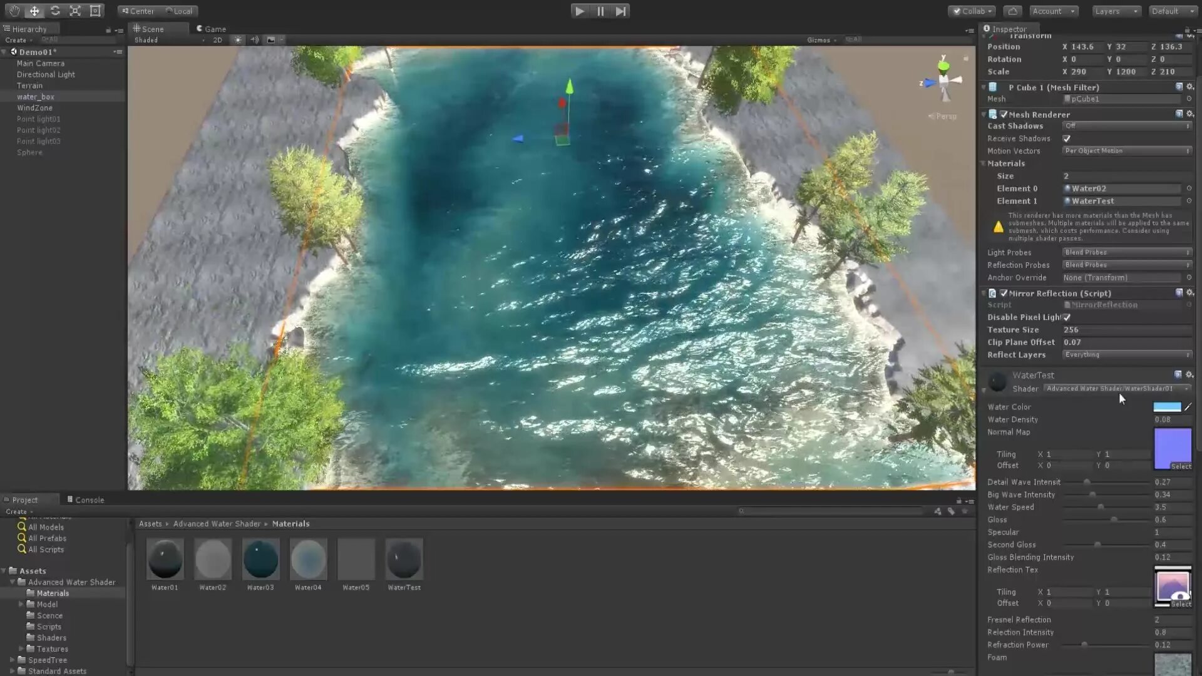The image size is (1202, 676).
Task: Open the Layers dropdown
Action: (x=1116, y=11)
